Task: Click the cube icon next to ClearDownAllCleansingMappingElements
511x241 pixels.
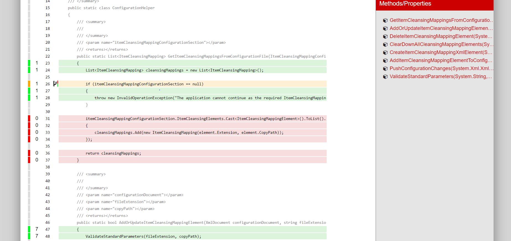Action: (x=385, y=45)
